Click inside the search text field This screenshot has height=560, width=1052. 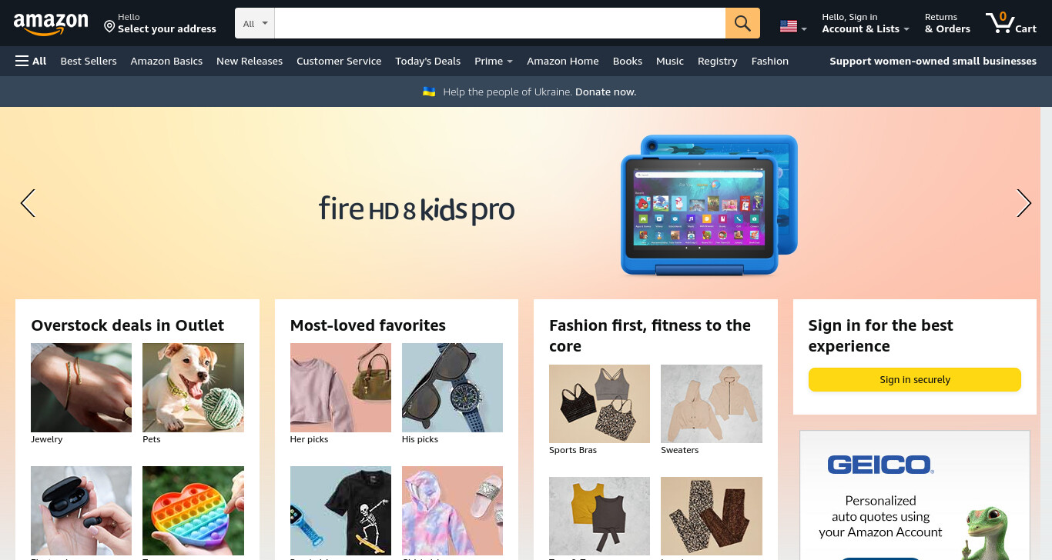point(500,23)
